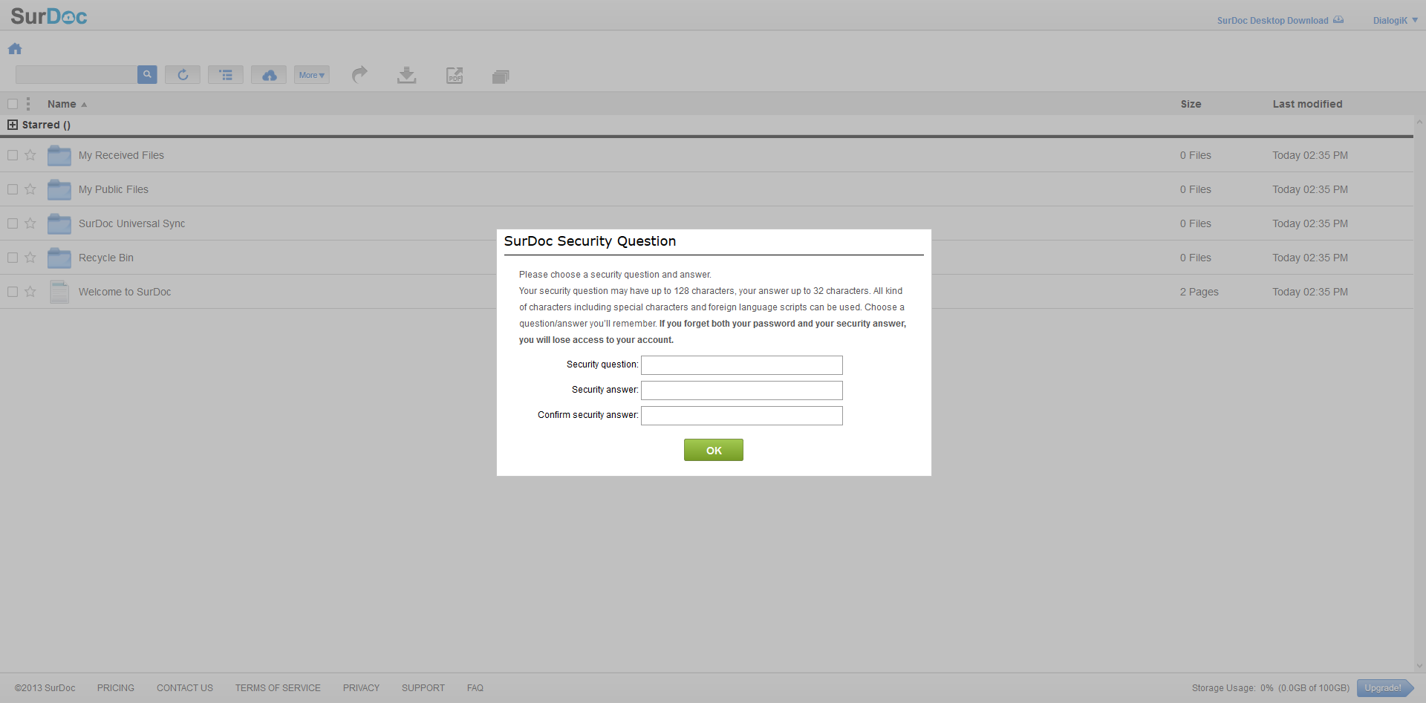The width and height of the screenshot is (1426, 703).
Task: Click Welcome to SurDoc name
Action: (x=125, y=292)
